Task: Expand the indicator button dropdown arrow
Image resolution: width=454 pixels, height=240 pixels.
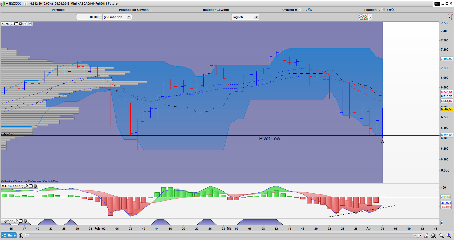Action: [370, 17]
